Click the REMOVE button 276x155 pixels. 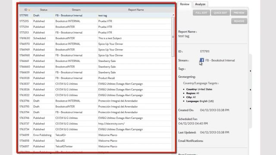[x=239, y=21]
